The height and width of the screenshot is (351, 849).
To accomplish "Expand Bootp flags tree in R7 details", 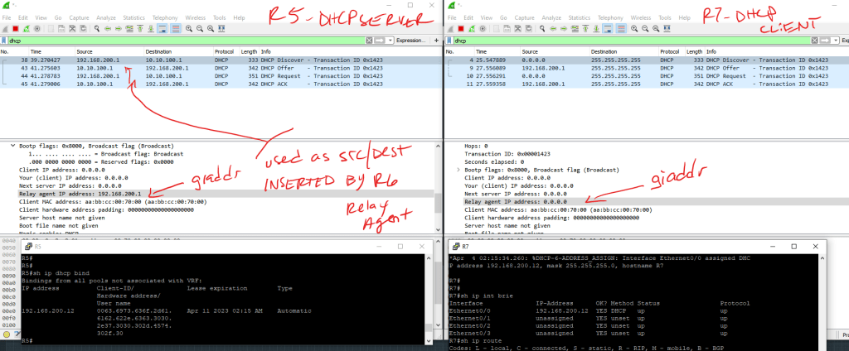I will [459, 169].
